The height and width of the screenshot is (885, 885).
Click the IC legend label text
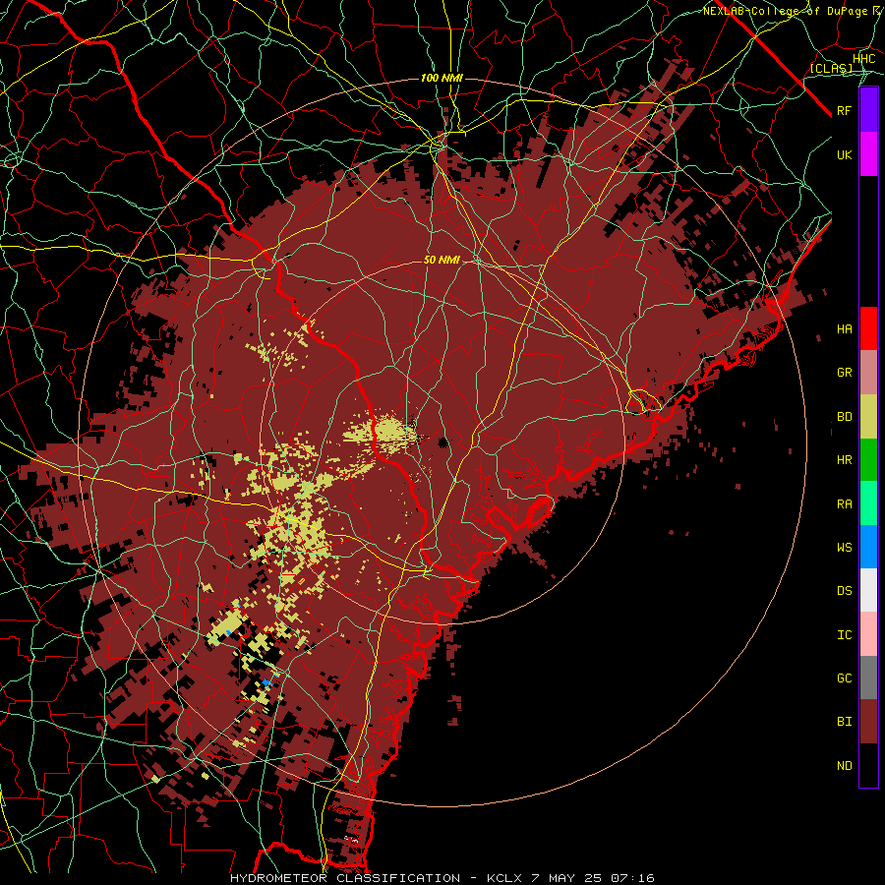[x=845, y=635]
